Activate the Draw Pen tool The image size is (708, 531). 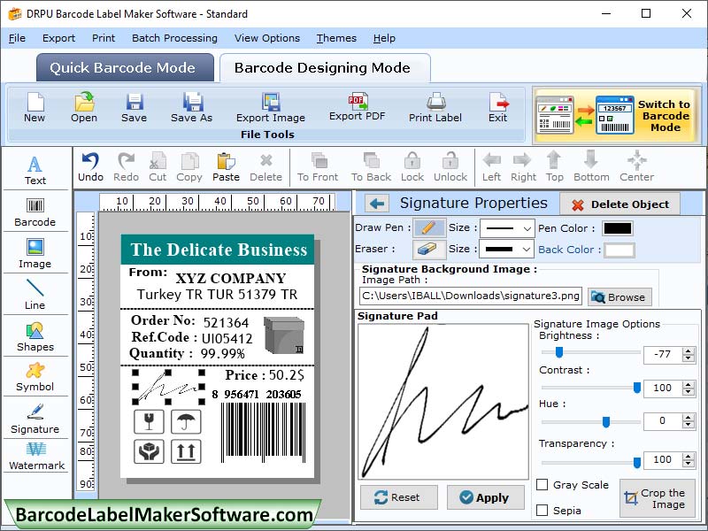(429, 227)
